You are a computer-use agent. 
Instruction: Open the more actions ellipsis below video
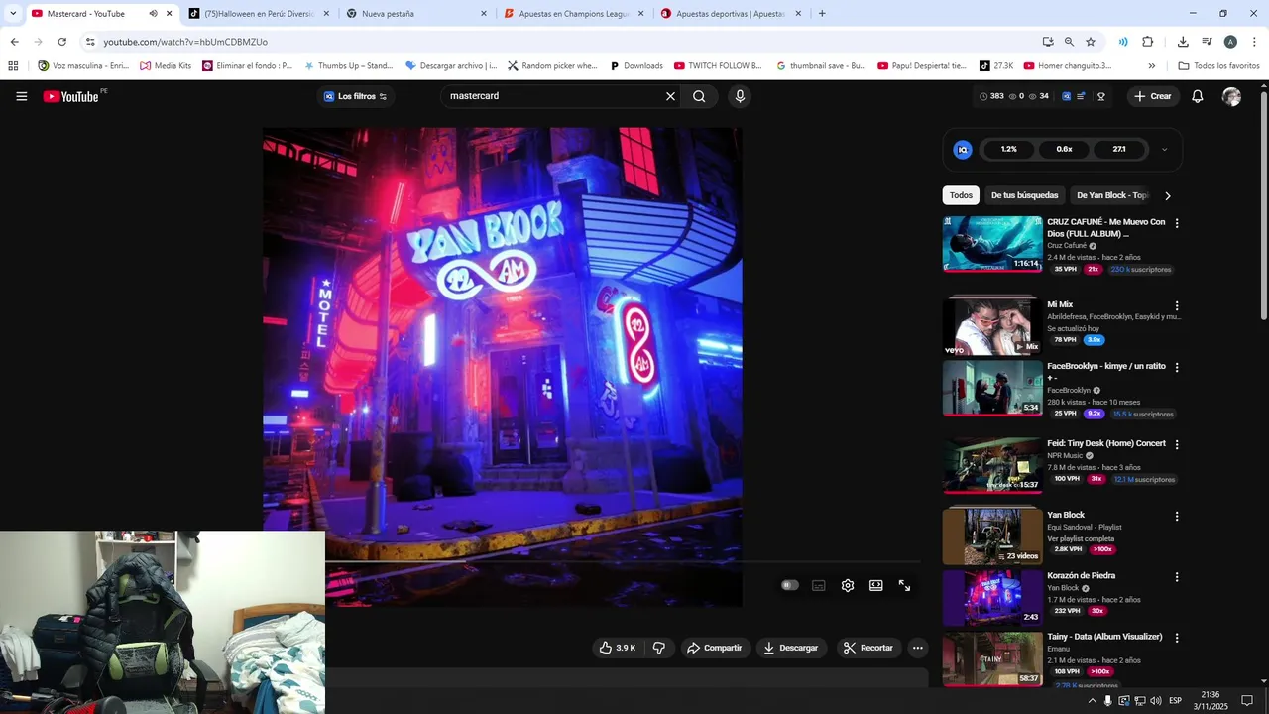918,648
